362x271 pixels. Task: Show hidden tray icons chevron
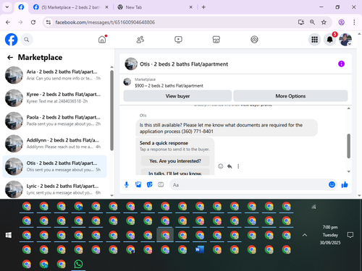tap(305, 235)
